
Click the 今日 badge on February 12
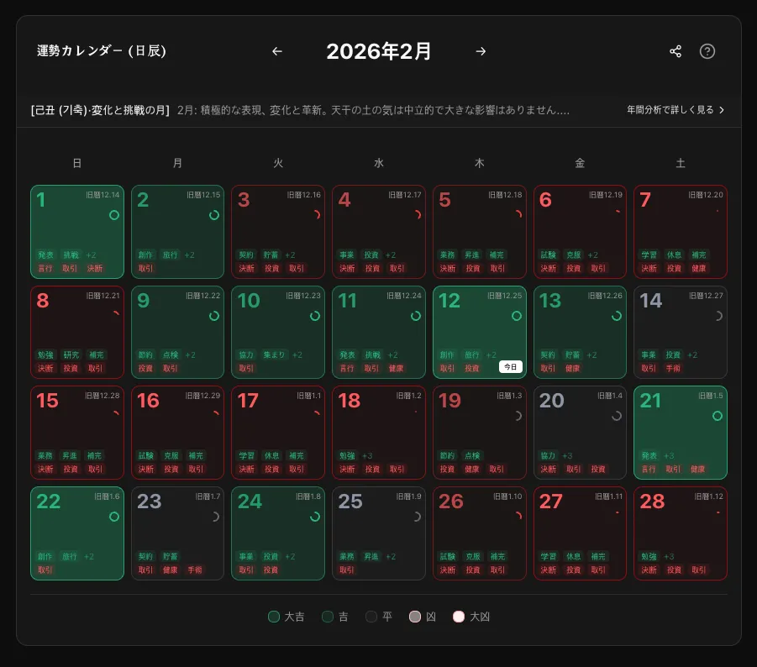click(510, 366)
